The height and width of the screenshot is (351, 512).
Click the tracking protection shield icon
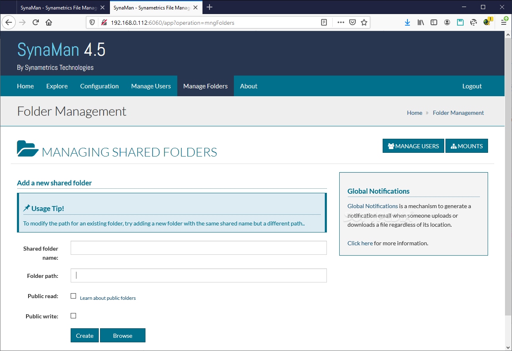click(93, 22)
